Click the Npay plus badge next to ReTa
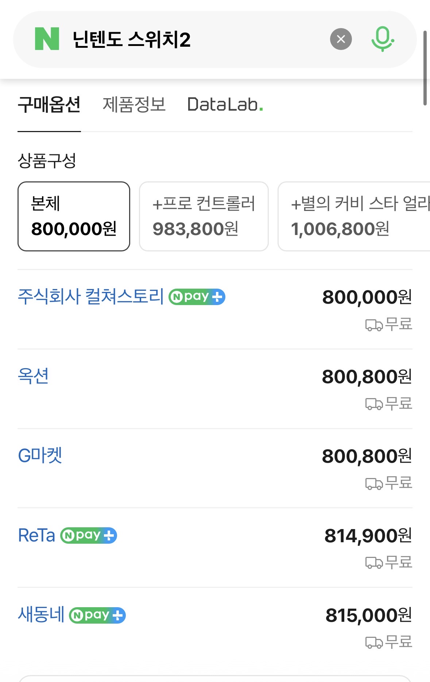 click(x=89, y=536)
